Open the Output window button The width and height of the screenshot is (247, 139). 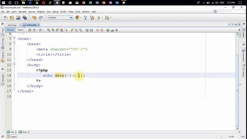point(12,137)
